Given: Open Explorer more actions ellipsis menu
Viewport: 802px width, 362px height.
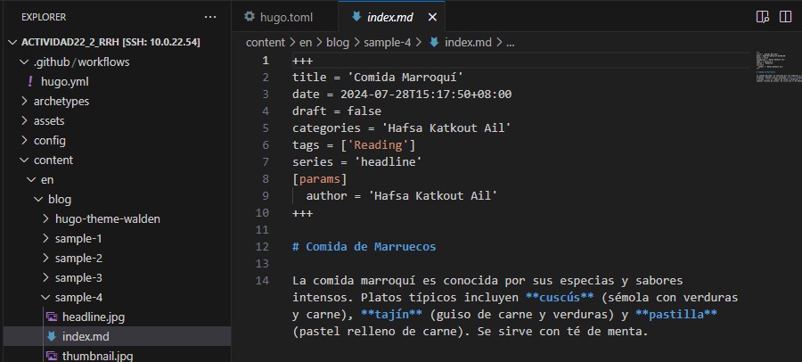Looking at the screenshot, I should coord(210,17).
